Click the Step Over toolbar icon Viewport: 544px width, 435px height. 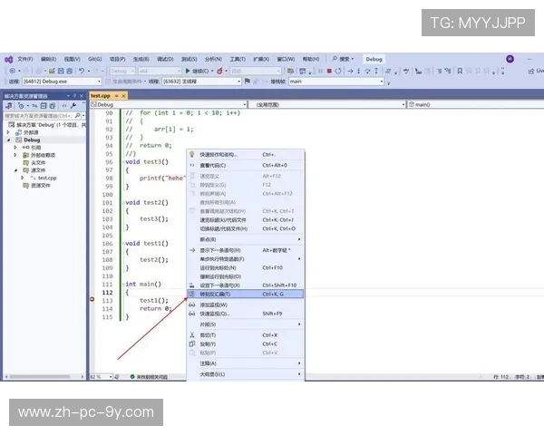[x=367, y=71]
